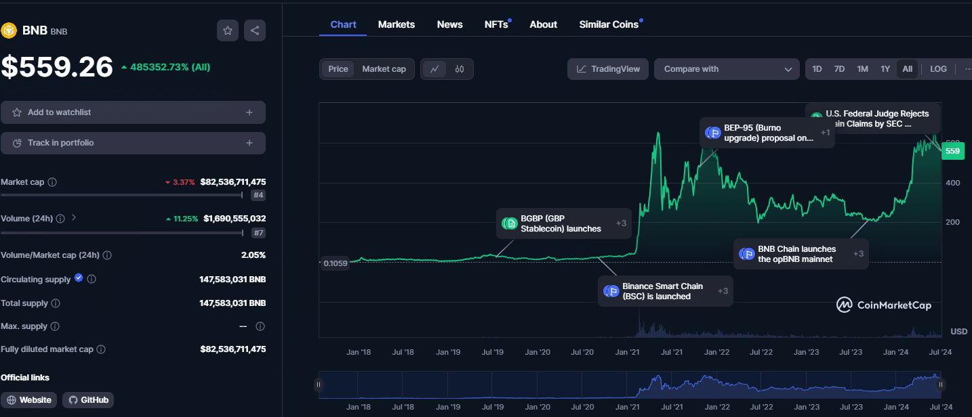Click the right range slider handle

941,385
